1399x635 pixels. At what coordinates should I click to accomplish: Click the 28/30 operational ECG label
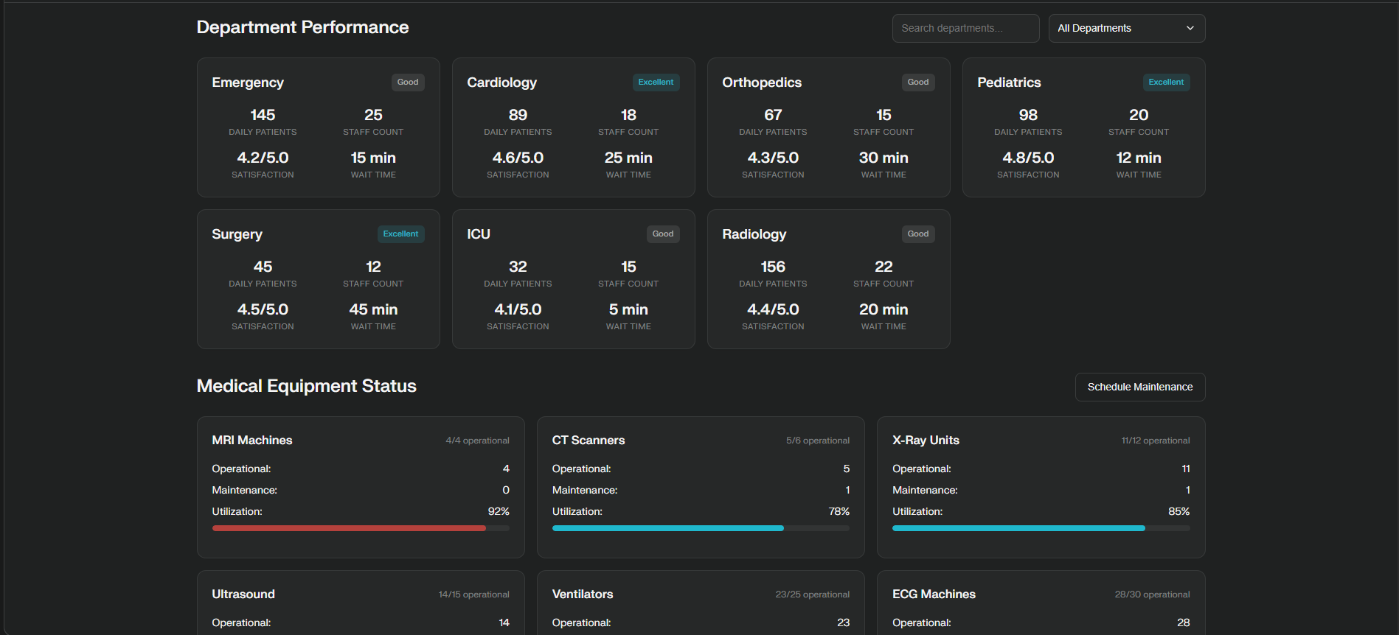point(1152,594)
